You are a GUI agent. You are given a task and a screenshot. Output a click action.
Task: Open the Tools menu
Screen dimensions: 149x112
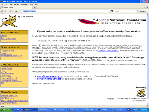(31, 4)
